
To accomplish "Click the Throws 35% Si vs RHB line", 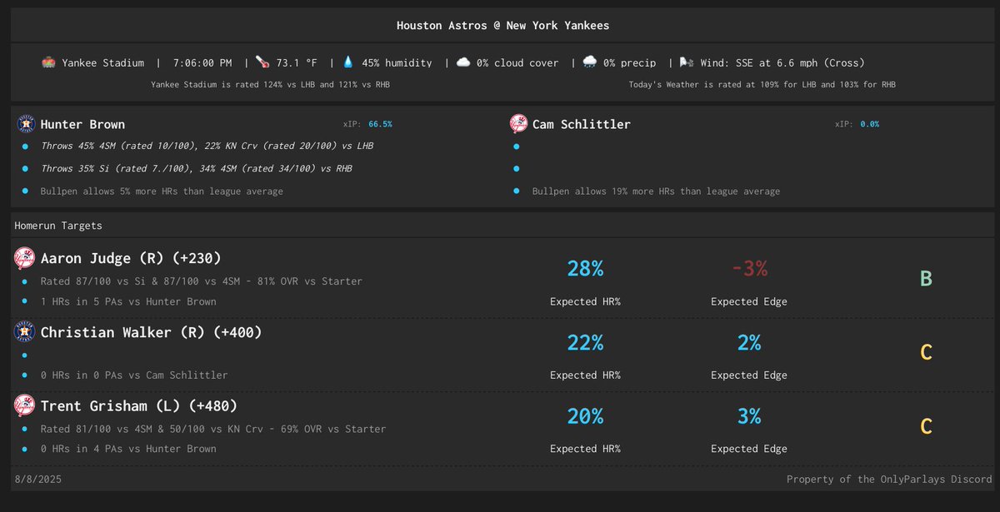I will click(x=196, y=169).
